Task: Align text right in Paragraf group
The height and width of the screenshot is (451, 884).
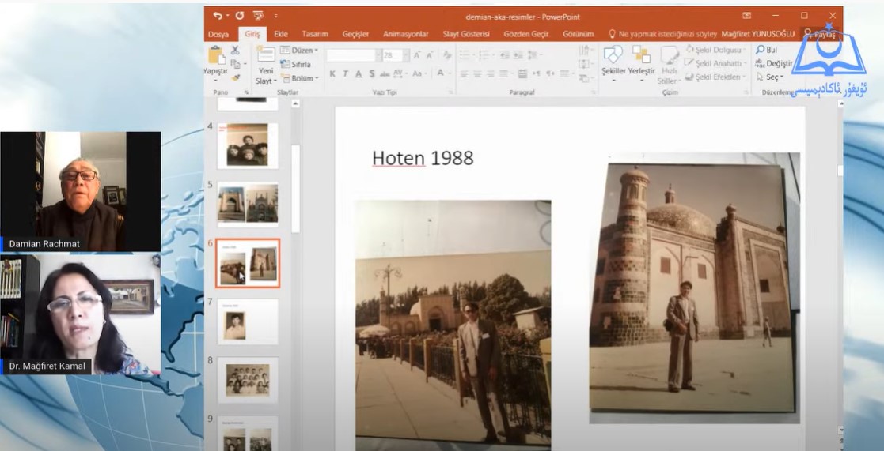Action: (491, 73)
